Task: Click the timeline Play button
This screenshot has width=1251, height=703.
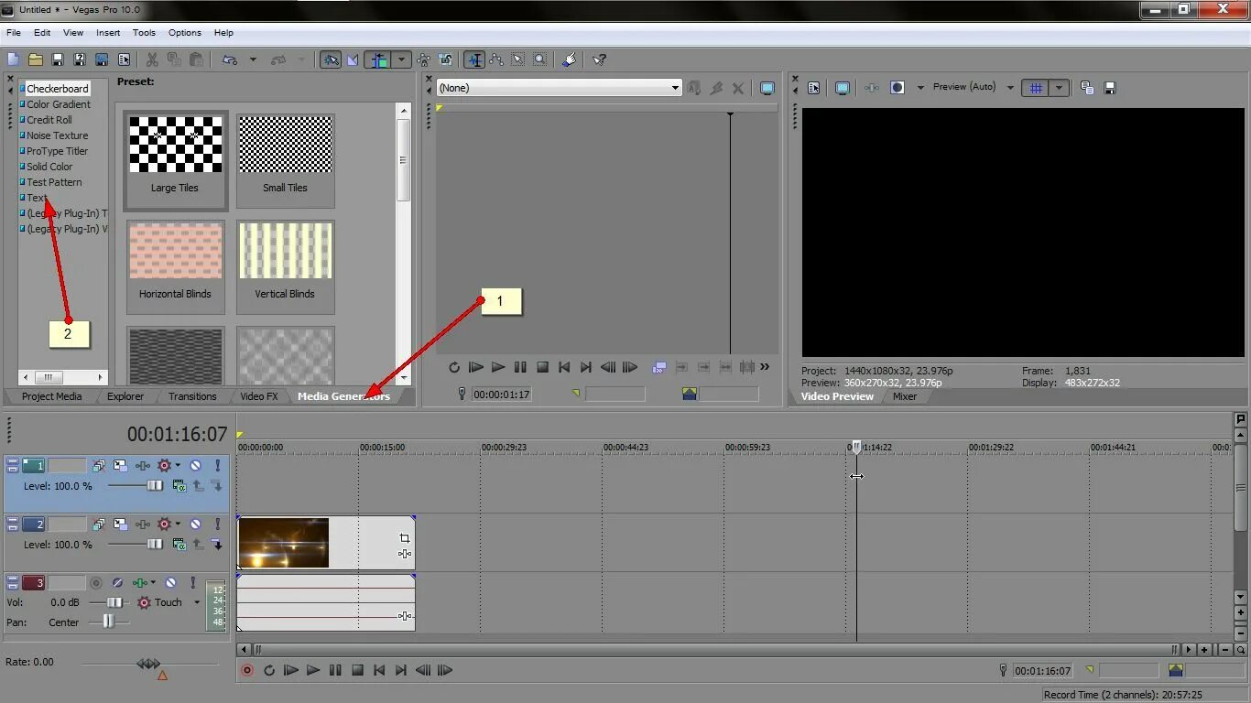Action: click(x=313, y=670)
